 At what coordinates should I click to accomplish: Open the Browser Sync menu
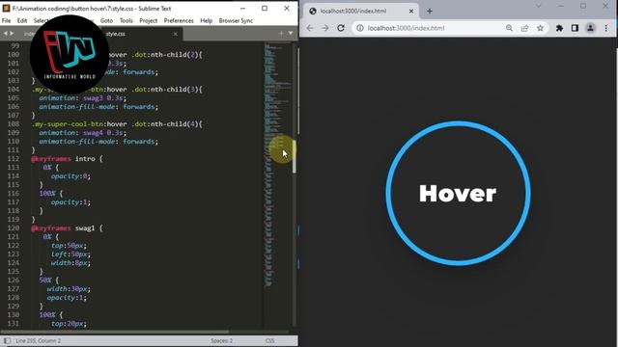[236, 20]
